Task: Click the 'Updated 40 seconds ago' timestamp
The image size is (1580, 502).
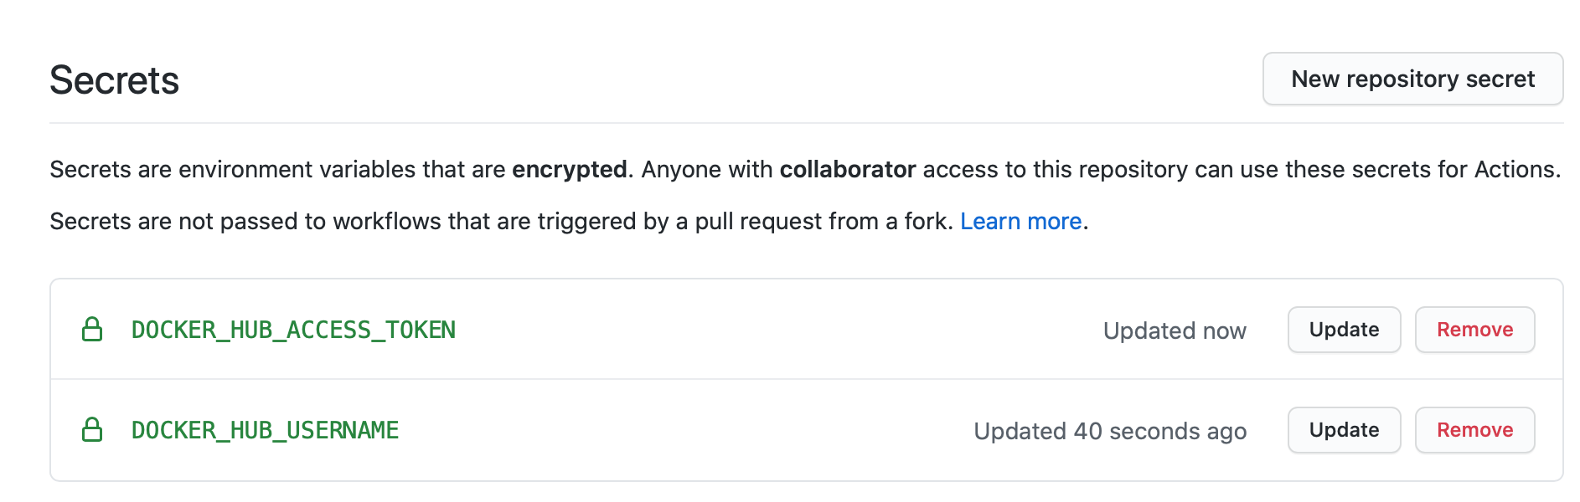Action: tap(1110, 431)
